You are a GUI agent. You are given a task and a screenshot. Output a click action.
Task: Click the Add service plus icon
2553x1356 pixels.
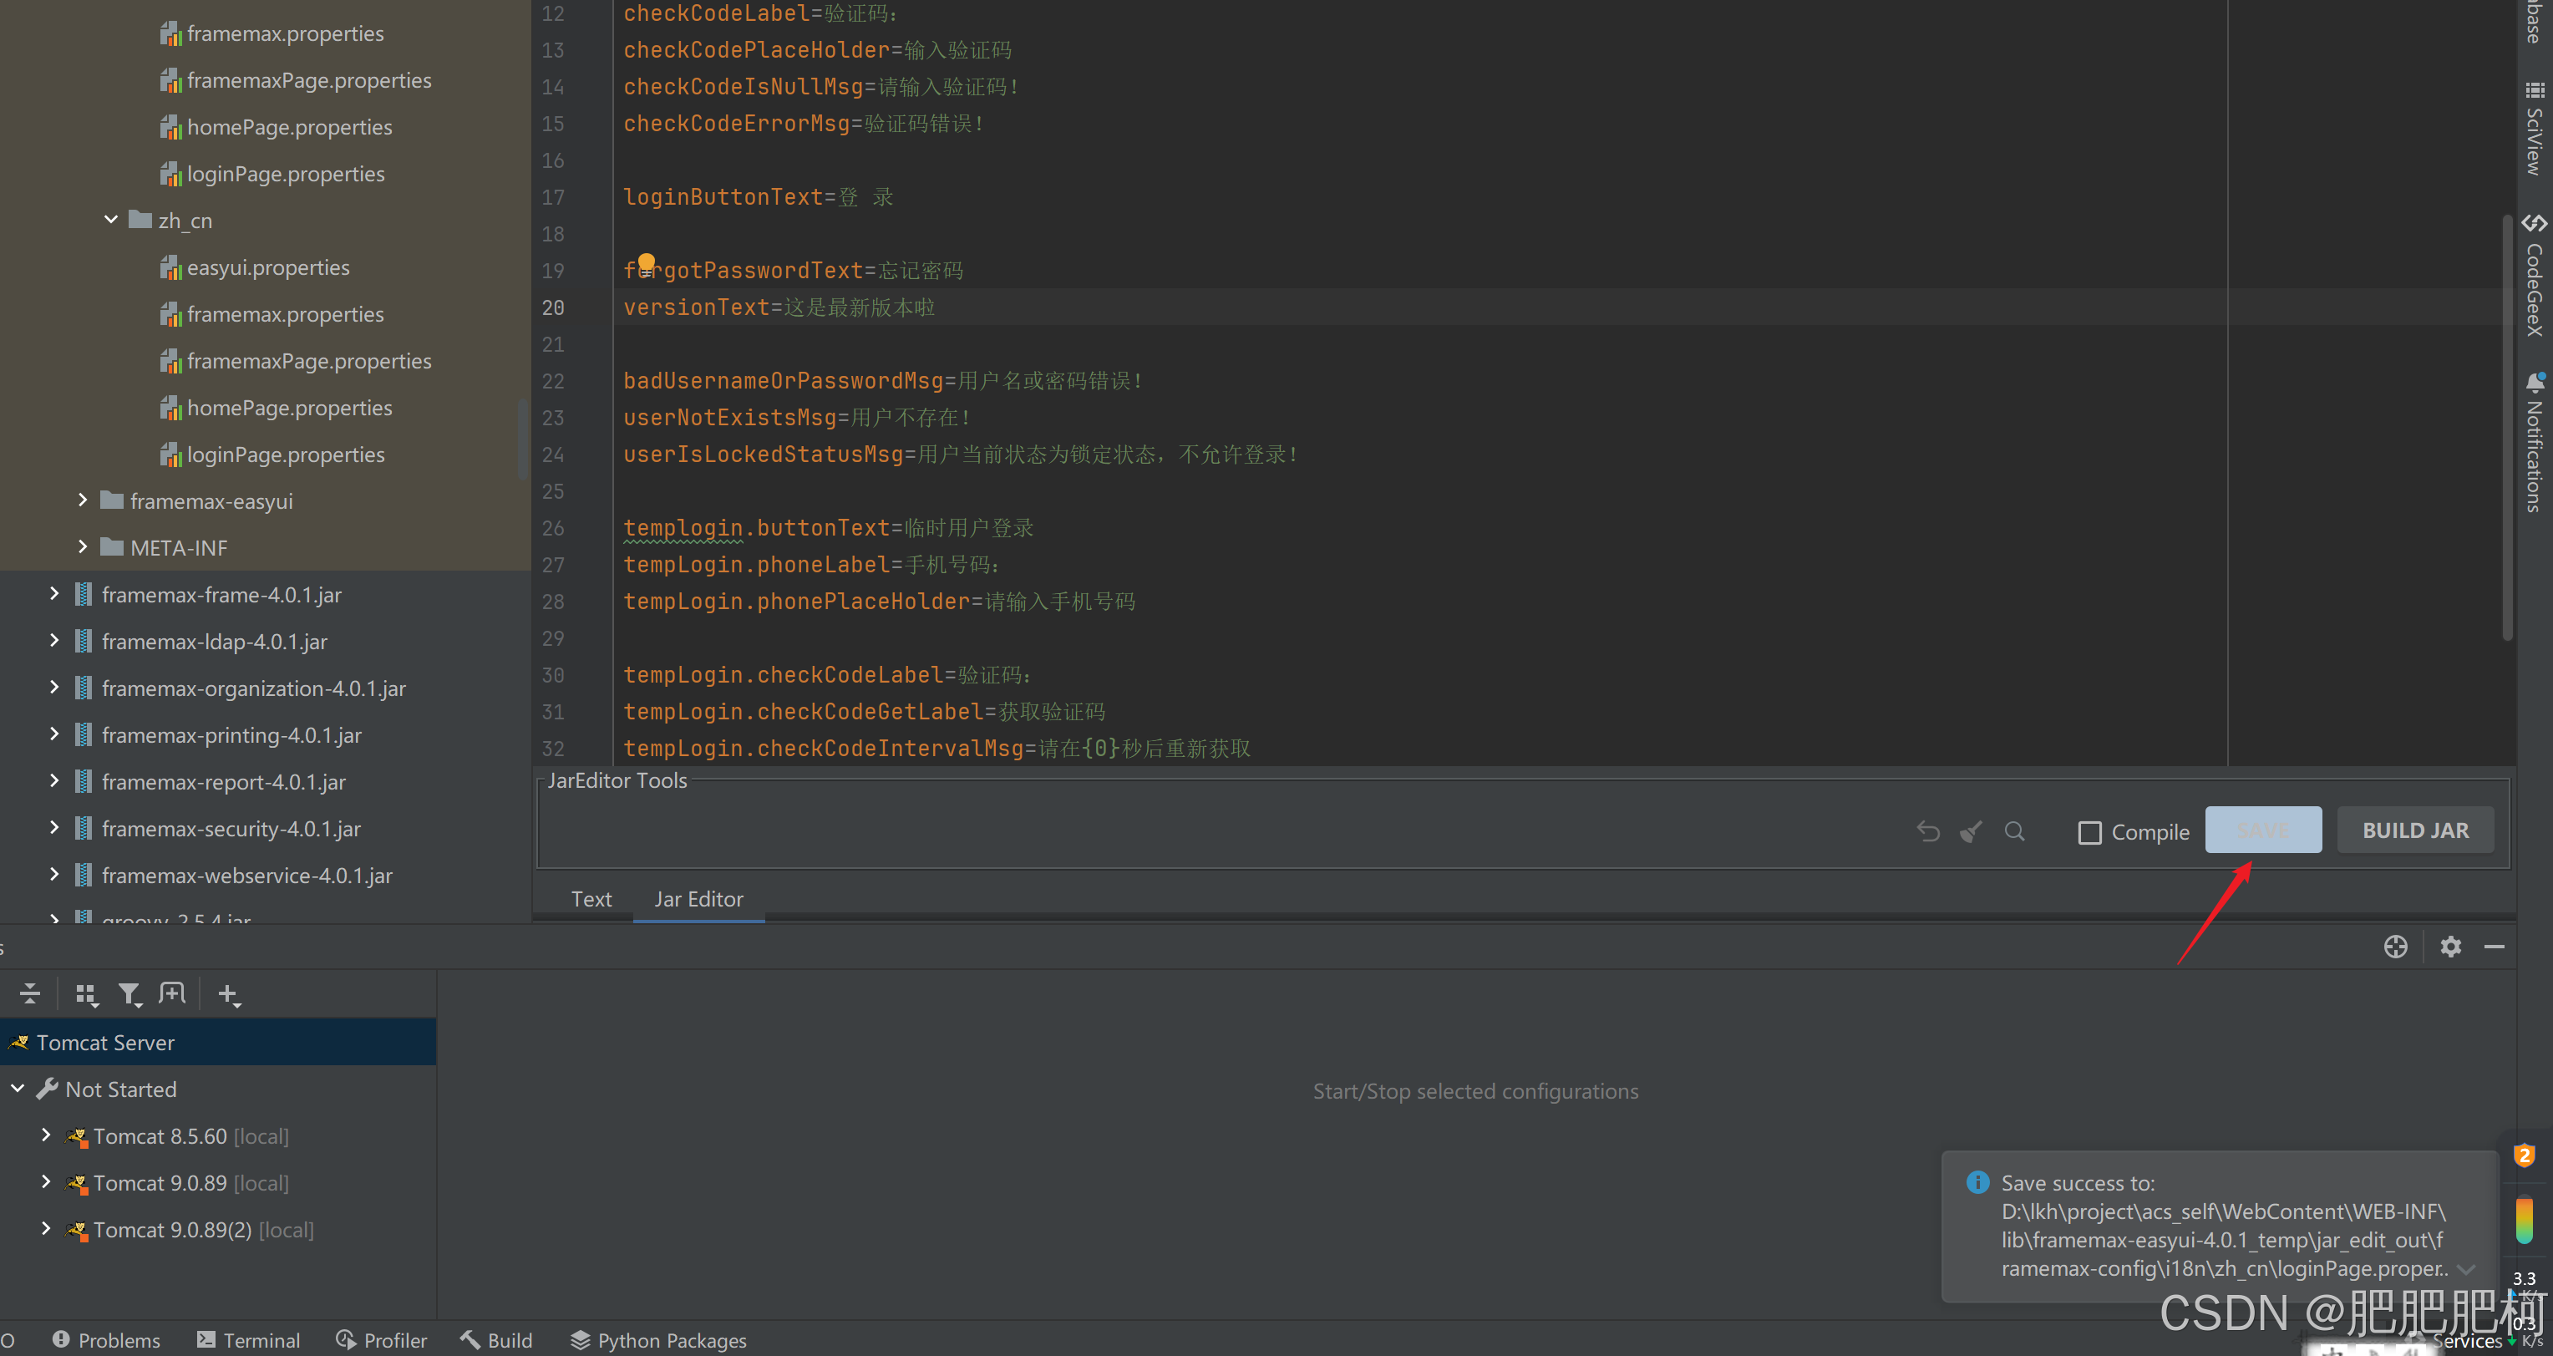click(x=228, y=993)
